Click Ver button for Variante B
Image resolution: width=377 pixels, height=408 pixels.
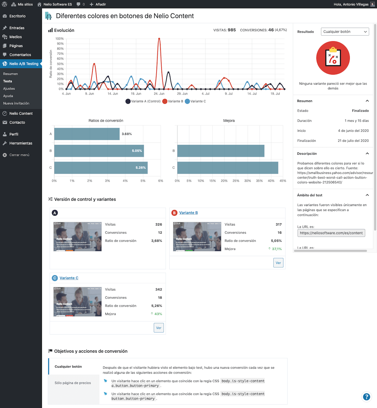click(278, 263)
